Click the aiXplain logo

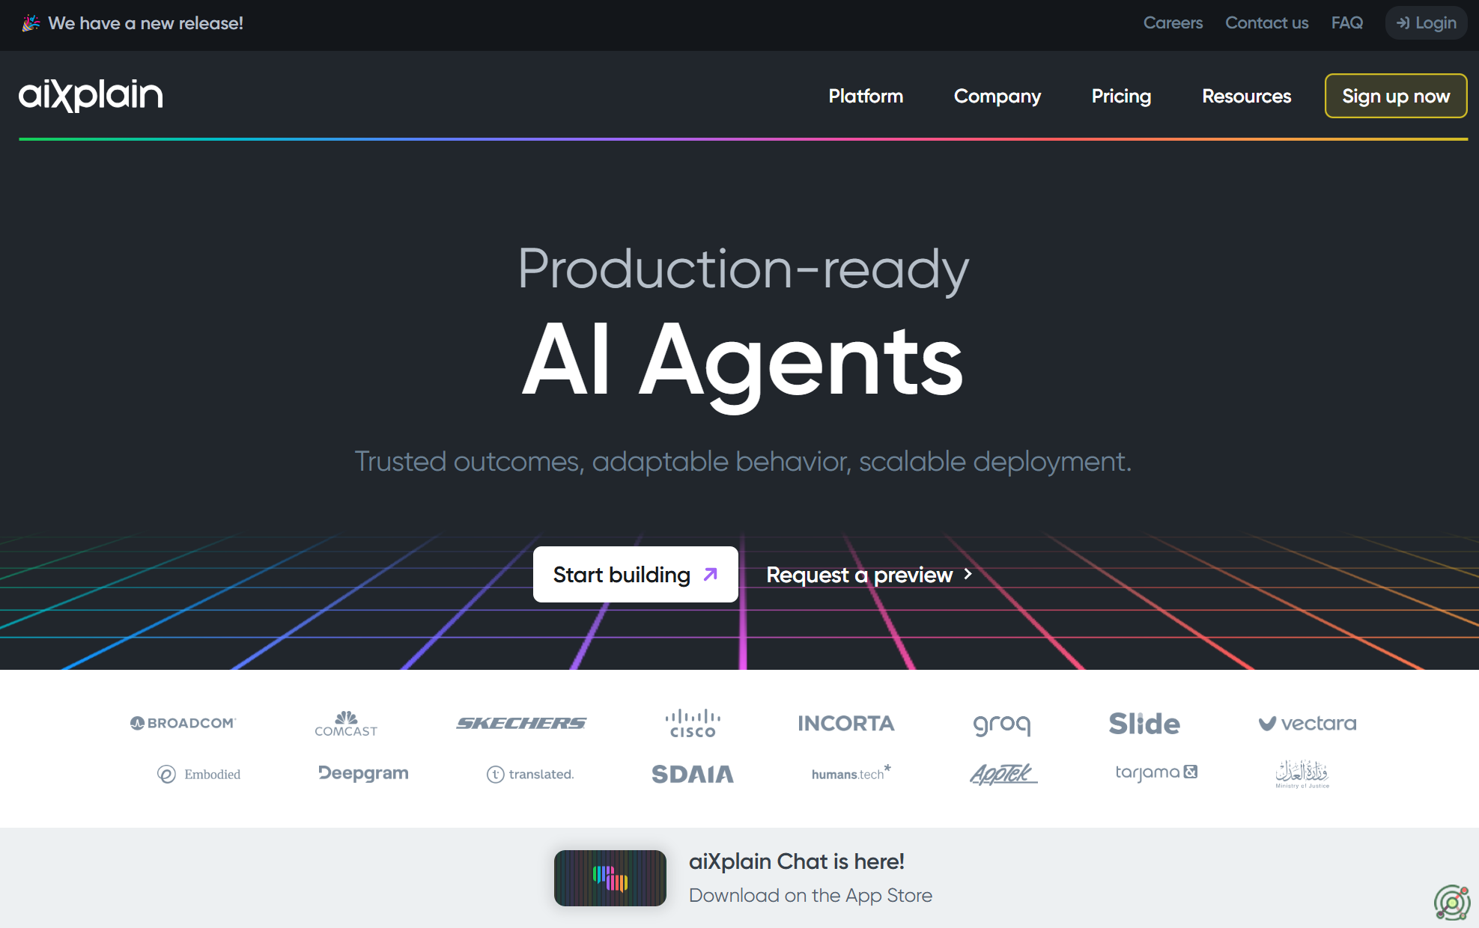click(x=91, y=96)
